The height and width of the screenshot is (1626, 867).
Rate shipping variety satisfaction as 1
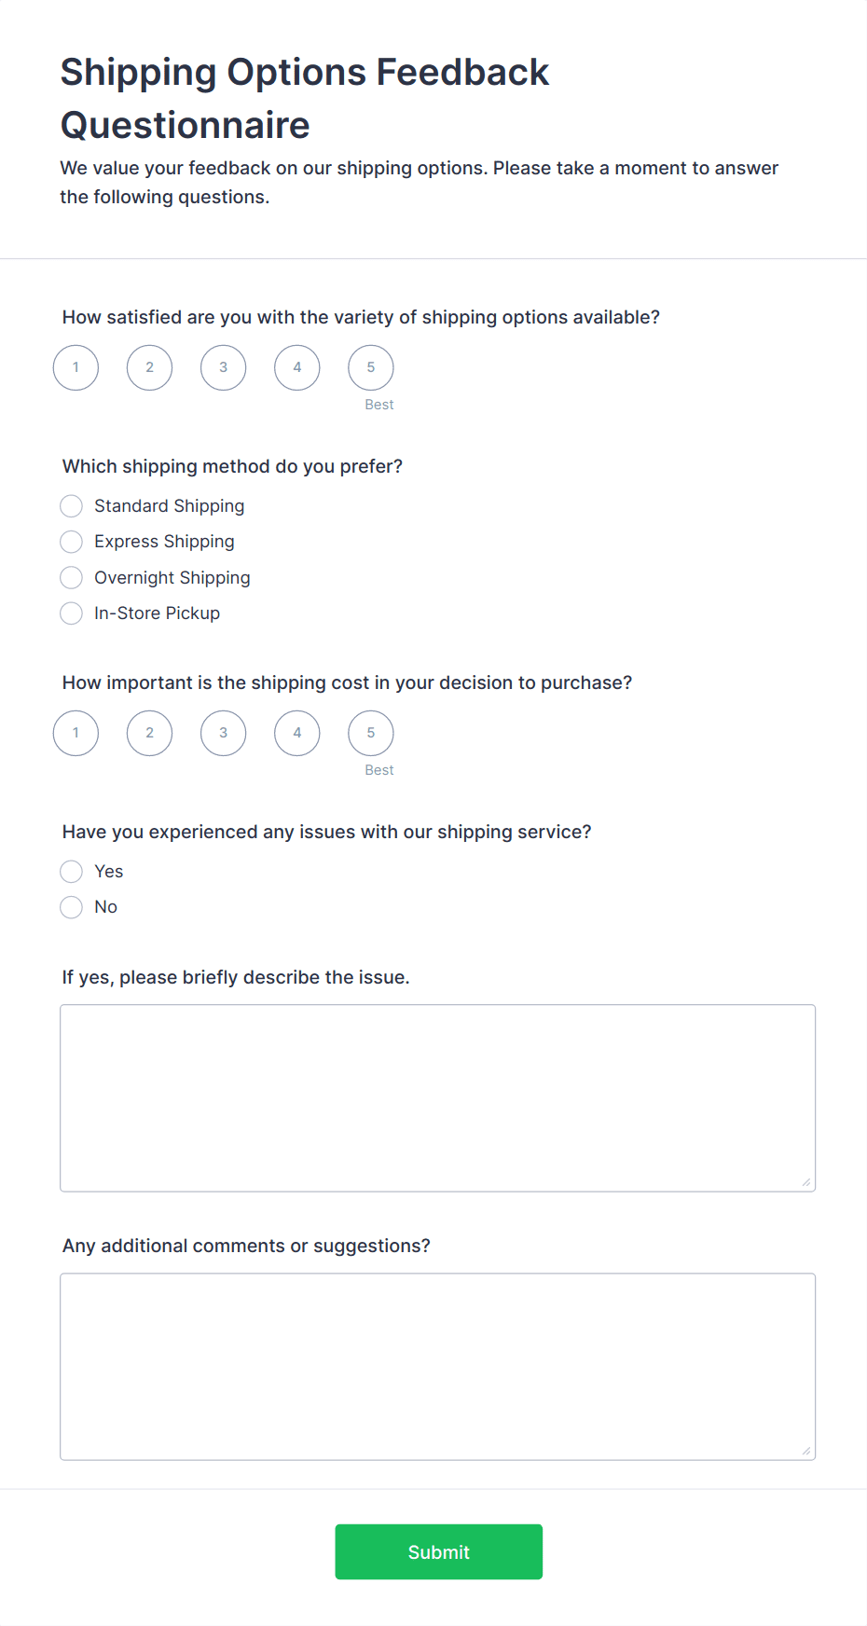(75, 367)
